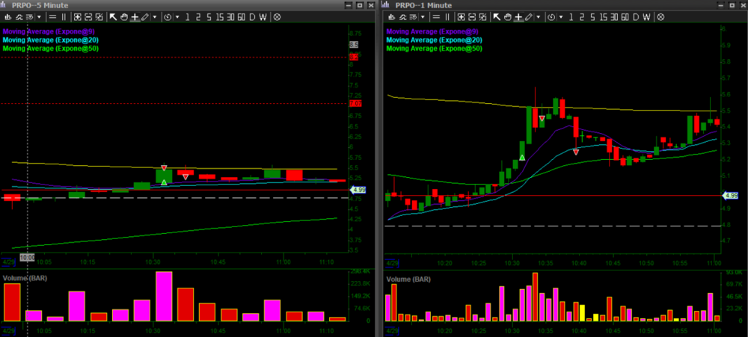Activate crosshair tool in 1 Minute chart
748x337 pixels.
[x=517, y=16]
